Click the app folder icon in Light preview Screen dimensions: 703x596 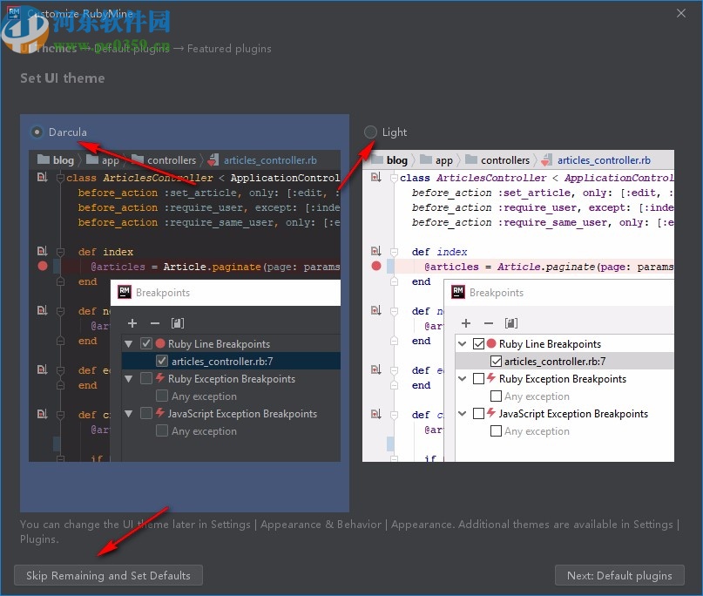pyautogui.click(x=426, y=159)
